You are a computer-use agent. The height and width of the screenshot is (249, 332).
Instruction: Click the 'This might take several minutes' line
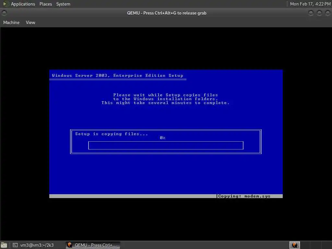click(x=165, y=103)
